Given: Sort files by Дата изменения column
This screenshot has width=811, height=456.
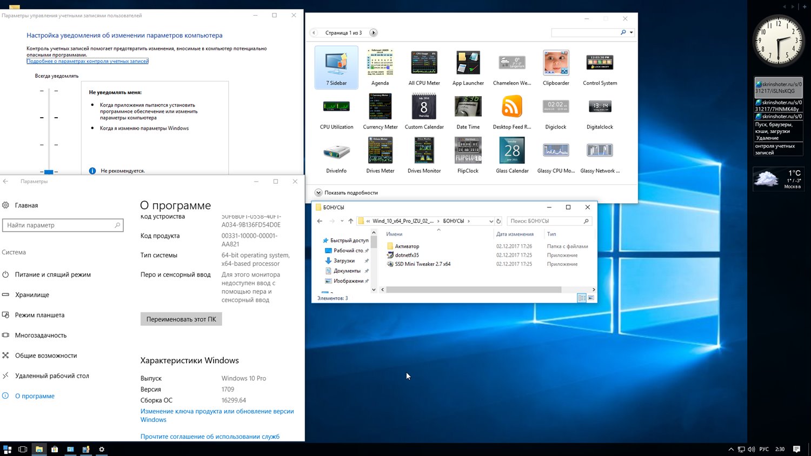Looking at the screenshot, I should pos(515,234).
